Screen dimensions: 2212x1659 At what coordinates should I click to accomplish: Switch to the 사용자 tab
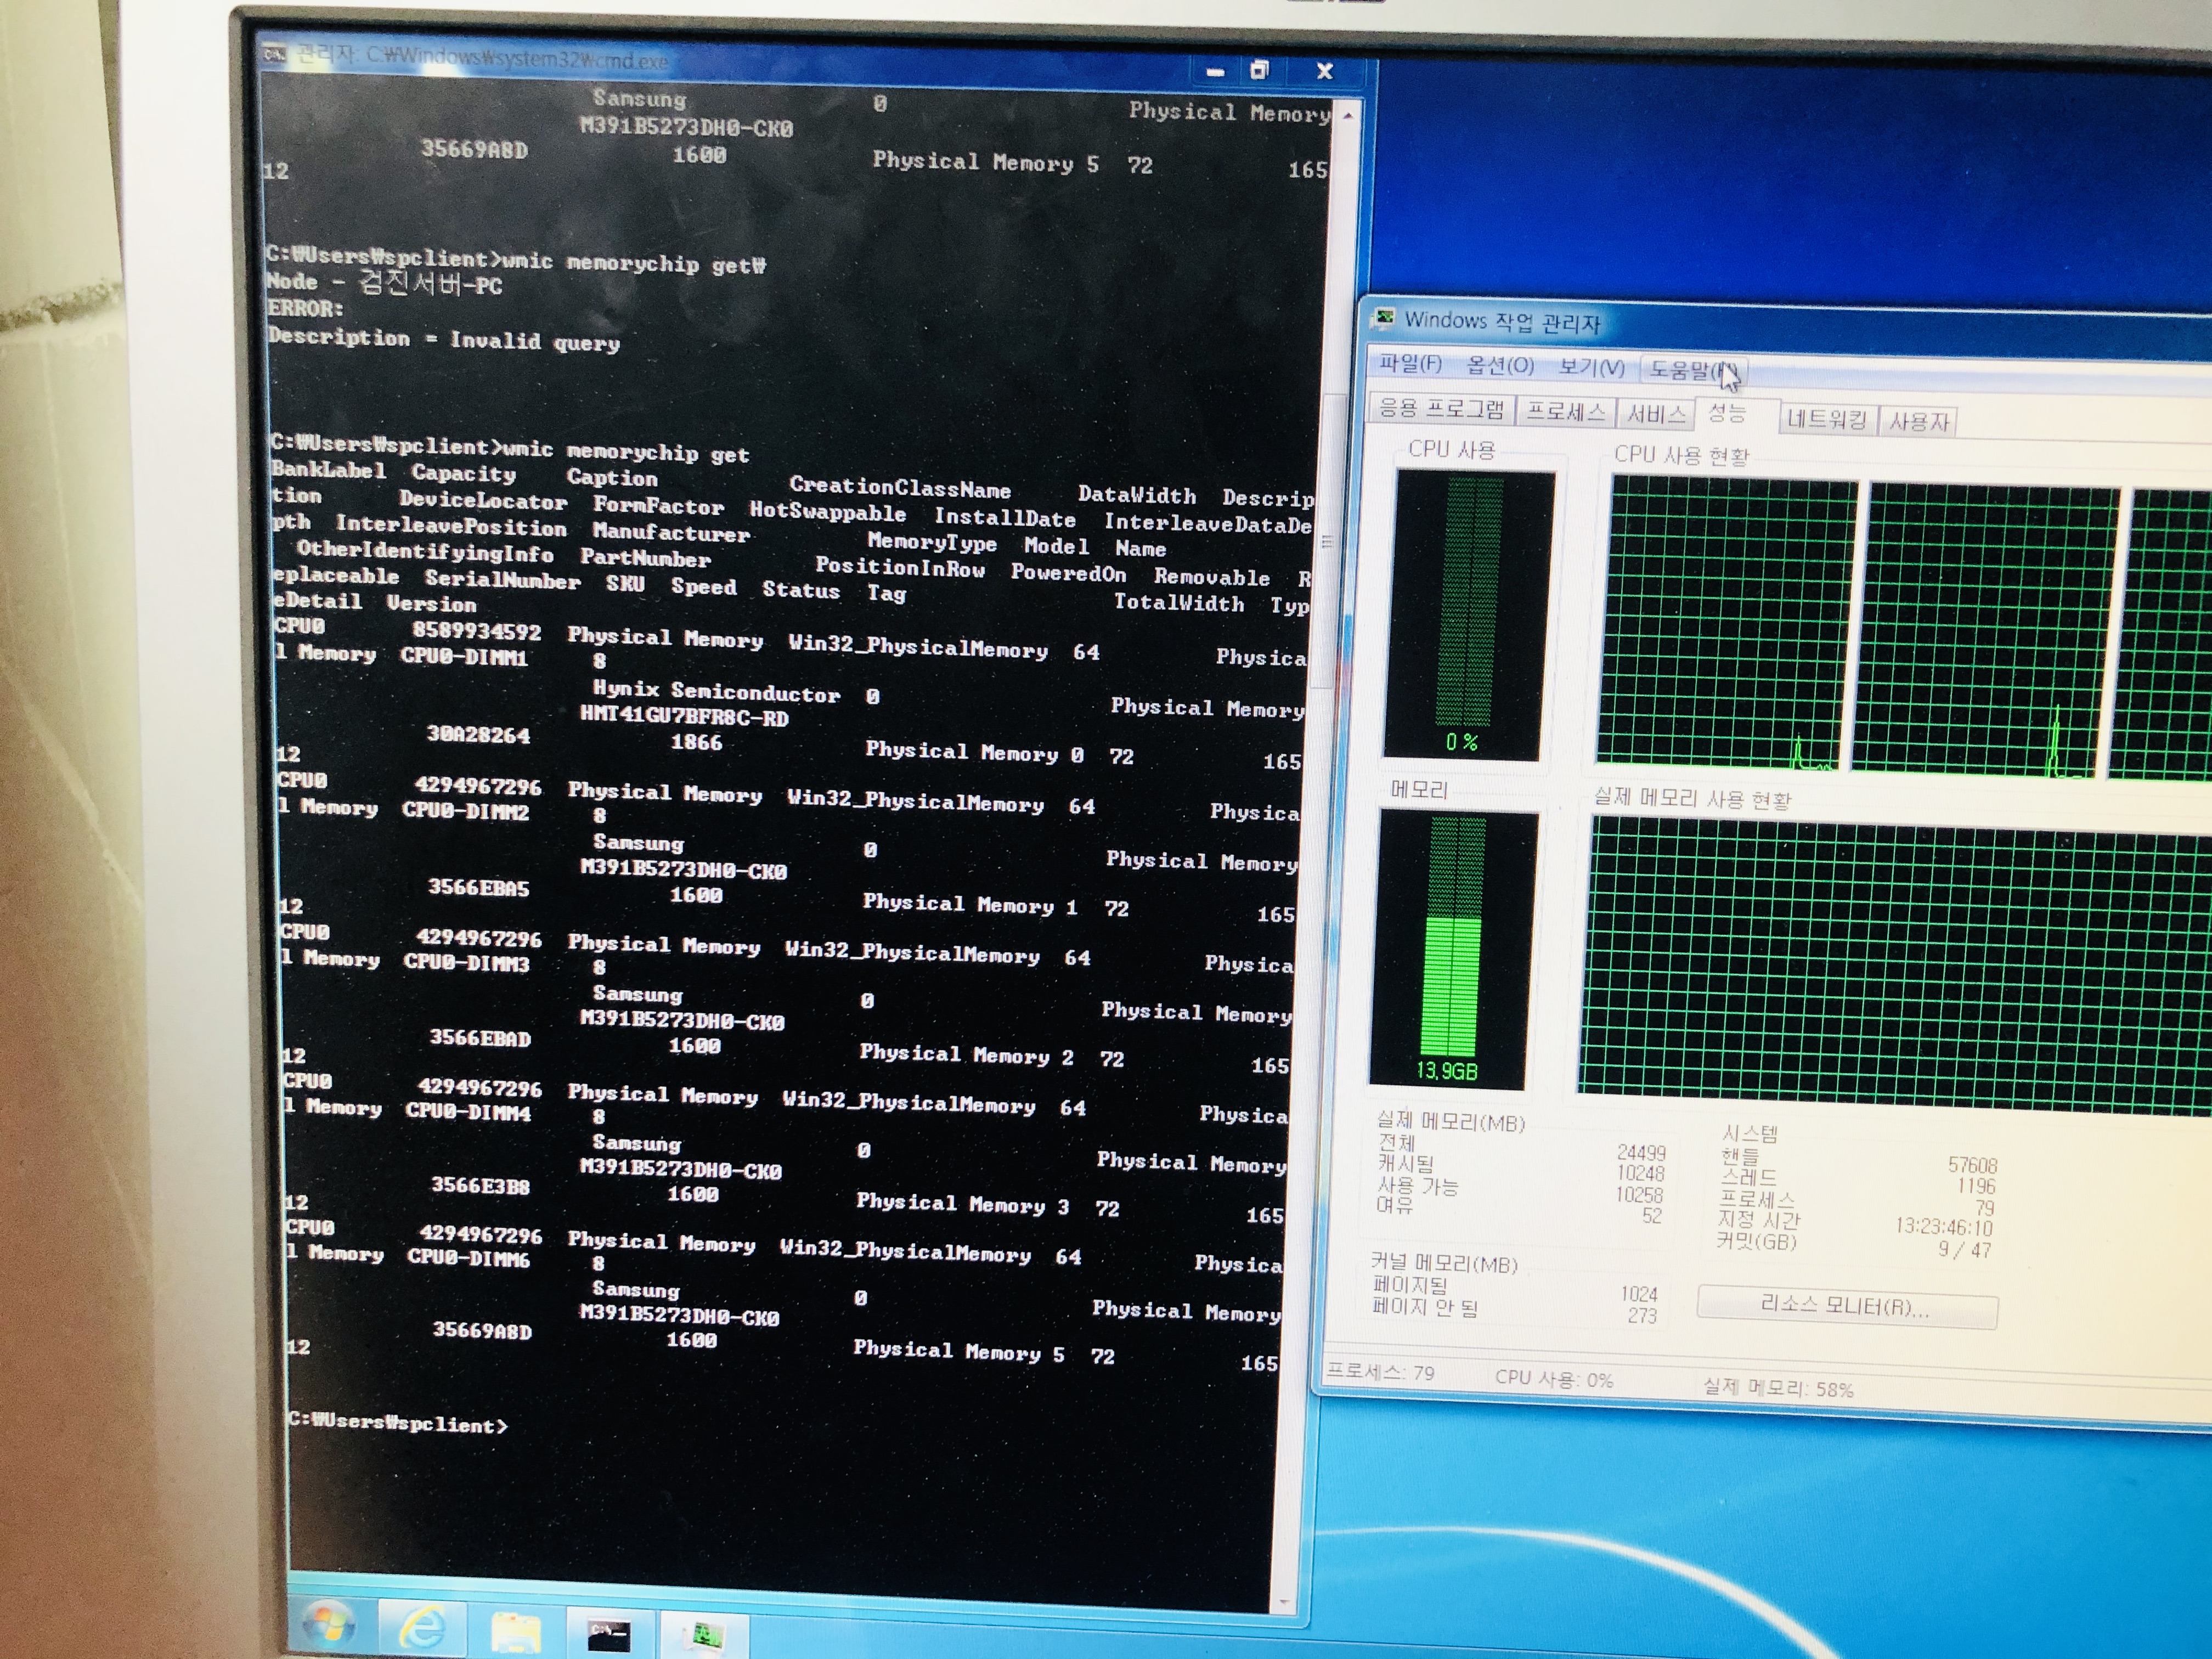1918,422
